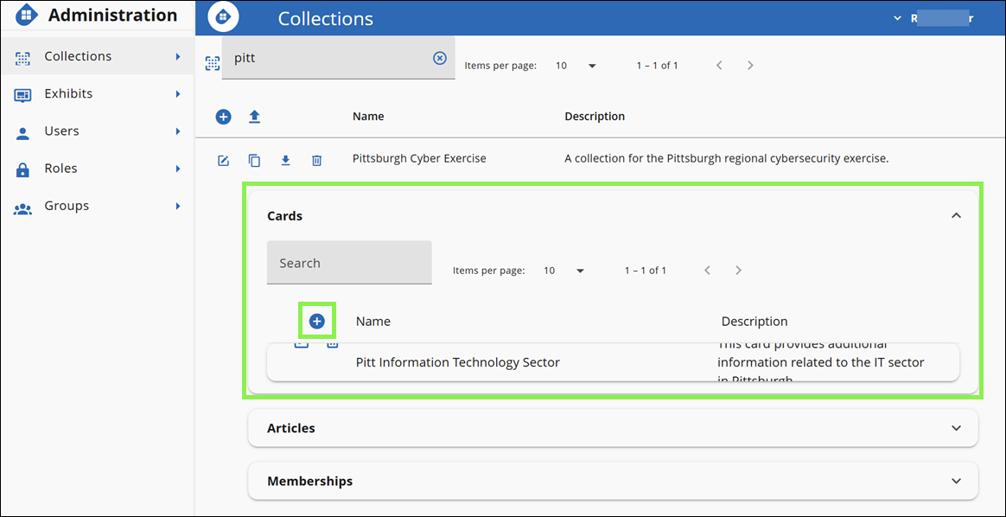Expand arrow next to Exhibits
The image size is (1006, 517).
tap(178, 93)
